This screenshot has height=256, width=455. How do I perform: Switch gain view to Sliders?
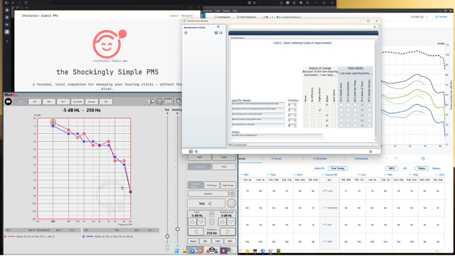pyautogui.click(x=436, y=168)
